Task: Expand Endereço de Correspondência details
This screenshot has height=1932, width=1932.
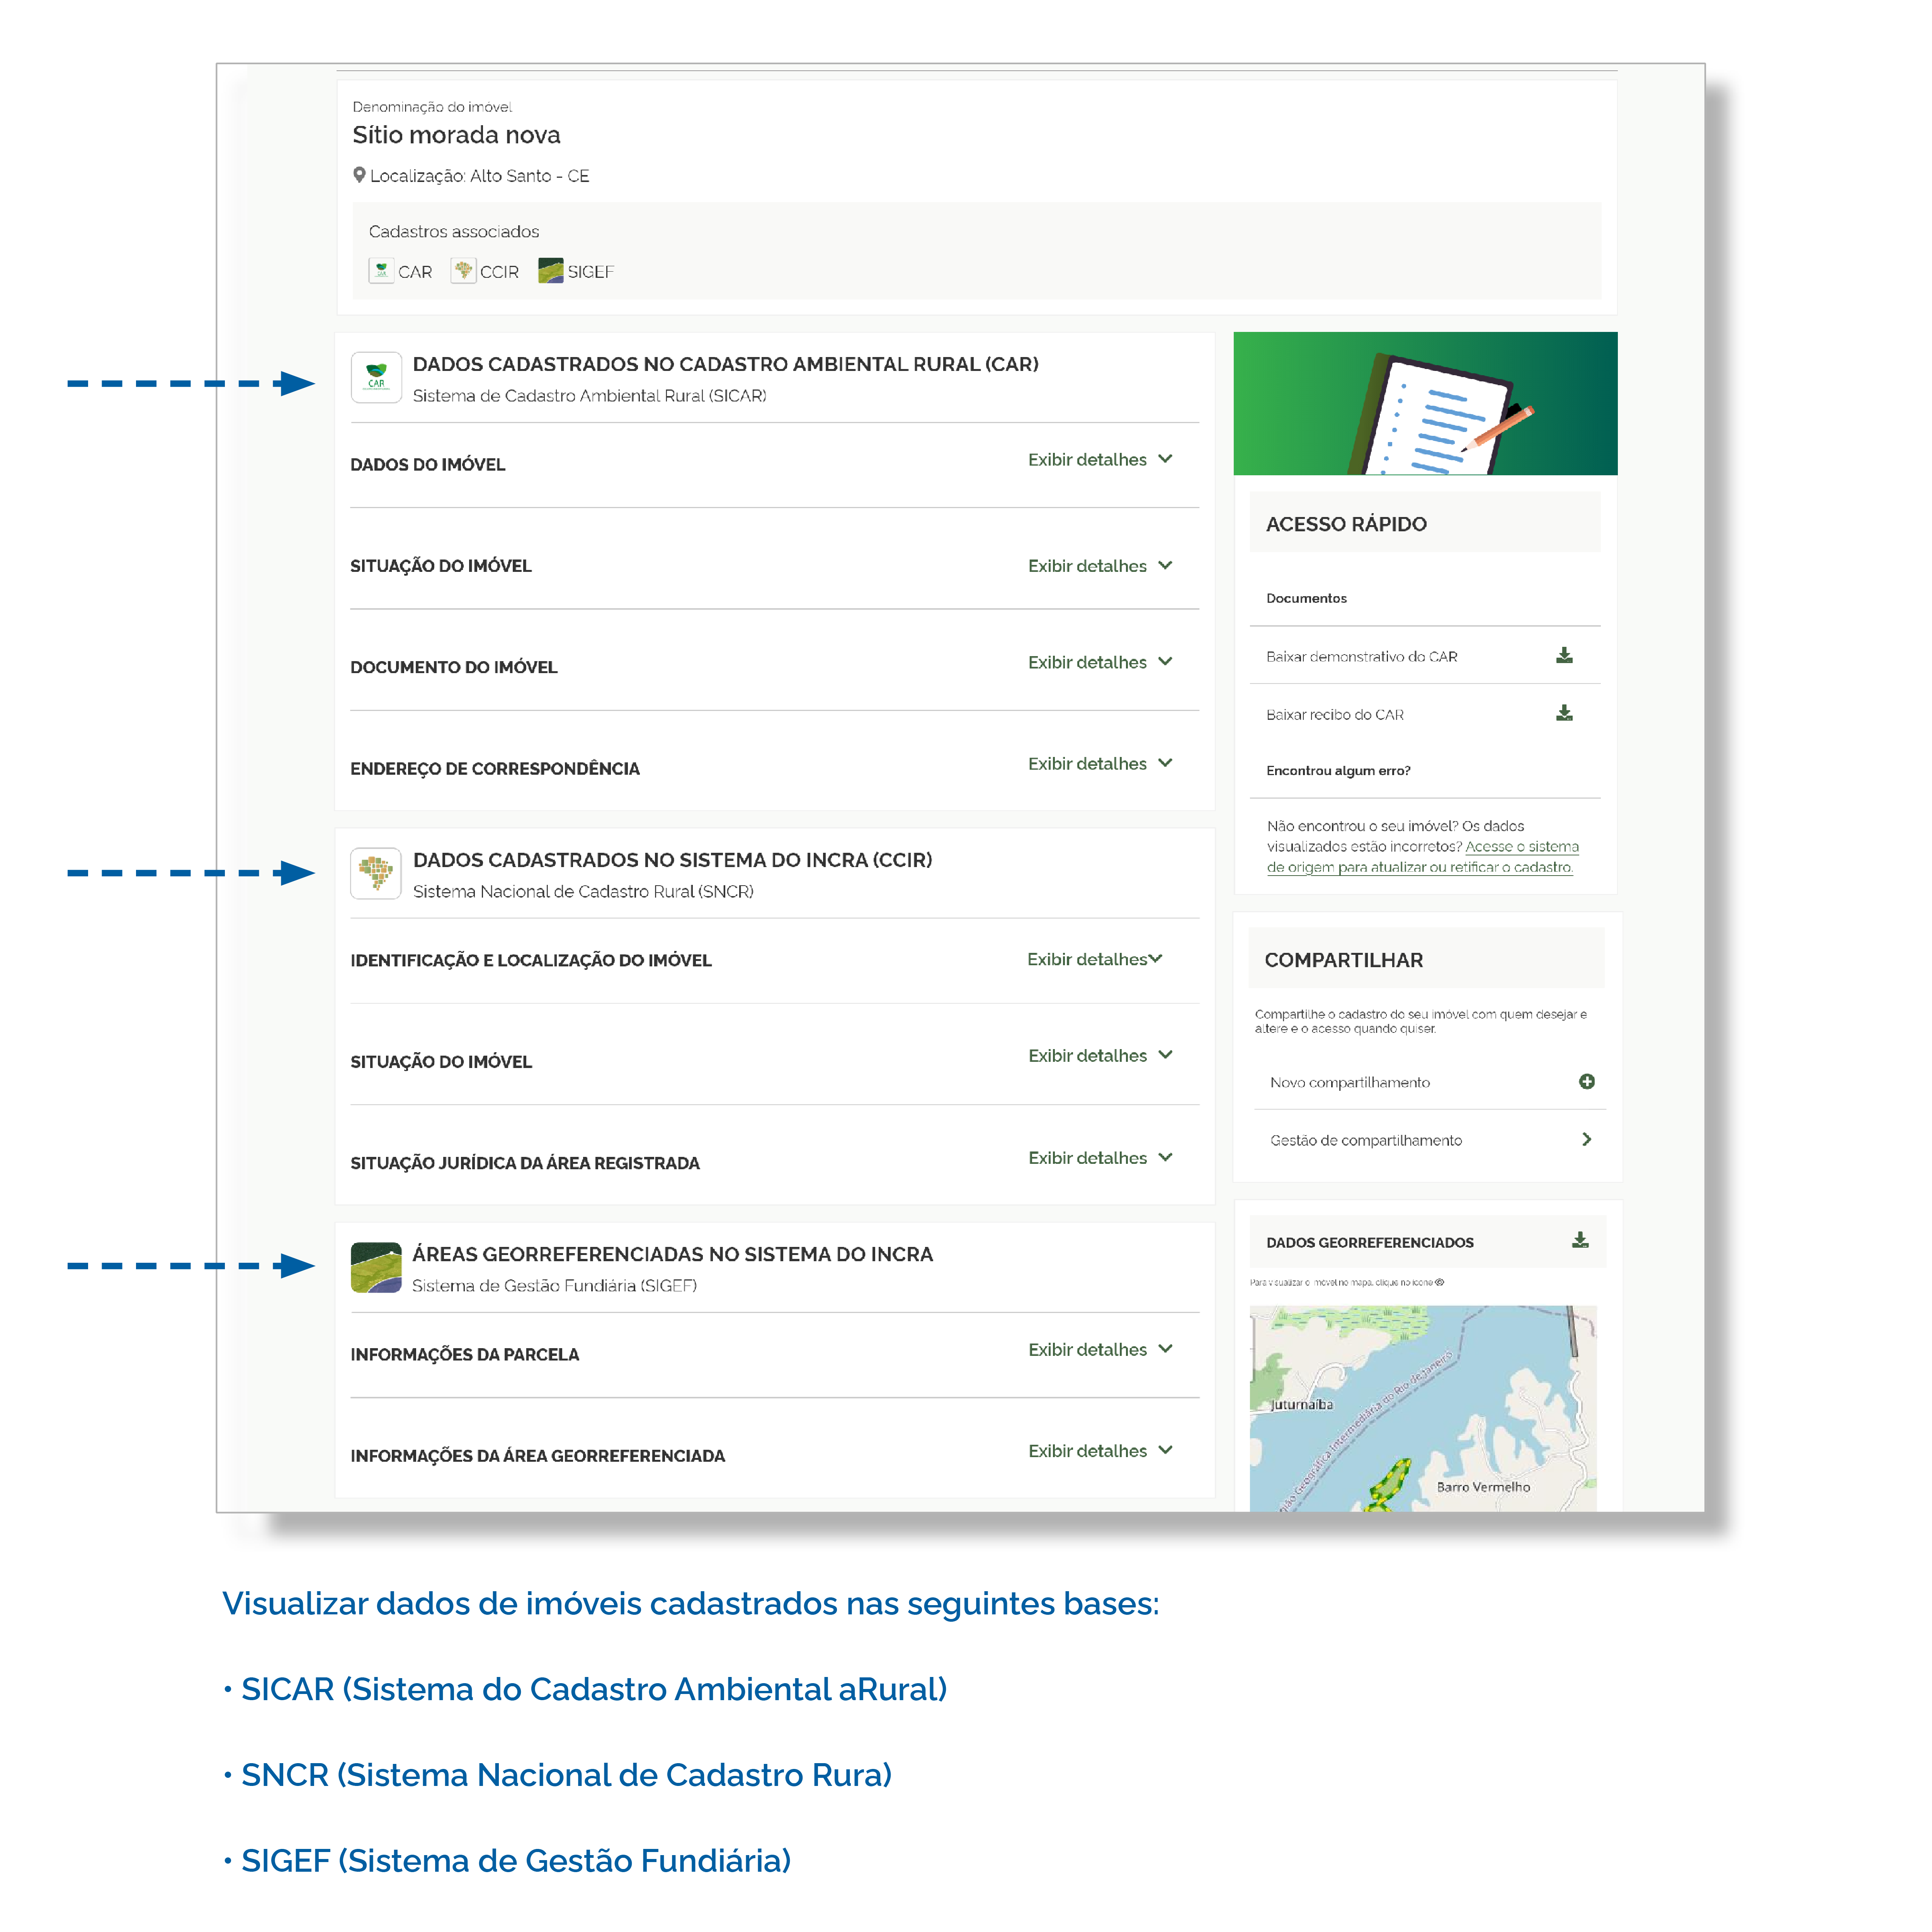Action: coord(1100,764)
